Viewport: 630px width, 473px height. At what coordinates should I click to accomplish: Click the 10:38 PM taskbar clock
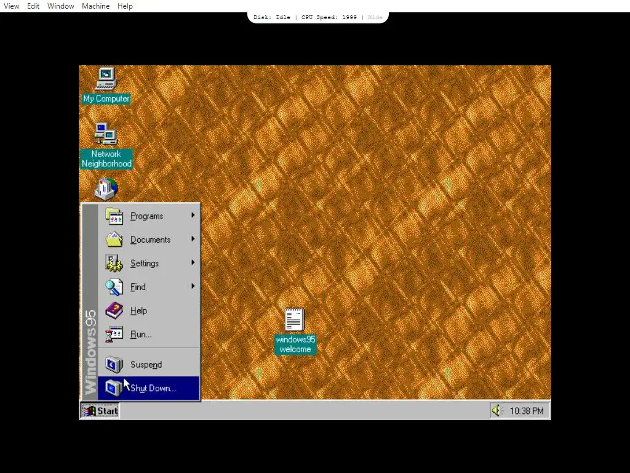coord(527,411)
